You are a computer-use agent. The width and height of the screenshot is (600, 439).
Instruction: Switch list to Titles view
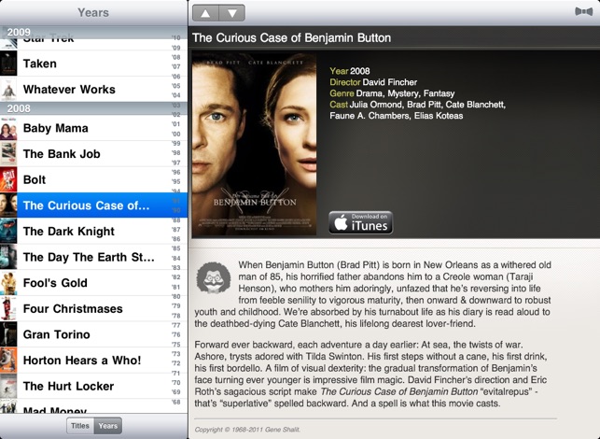coord(80,426)
